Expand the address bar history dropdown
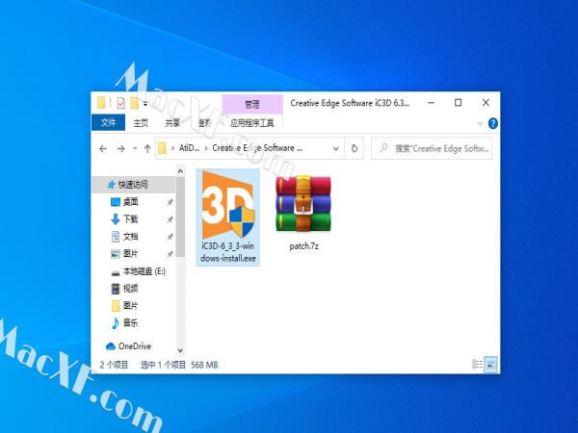 coord(336,149)
